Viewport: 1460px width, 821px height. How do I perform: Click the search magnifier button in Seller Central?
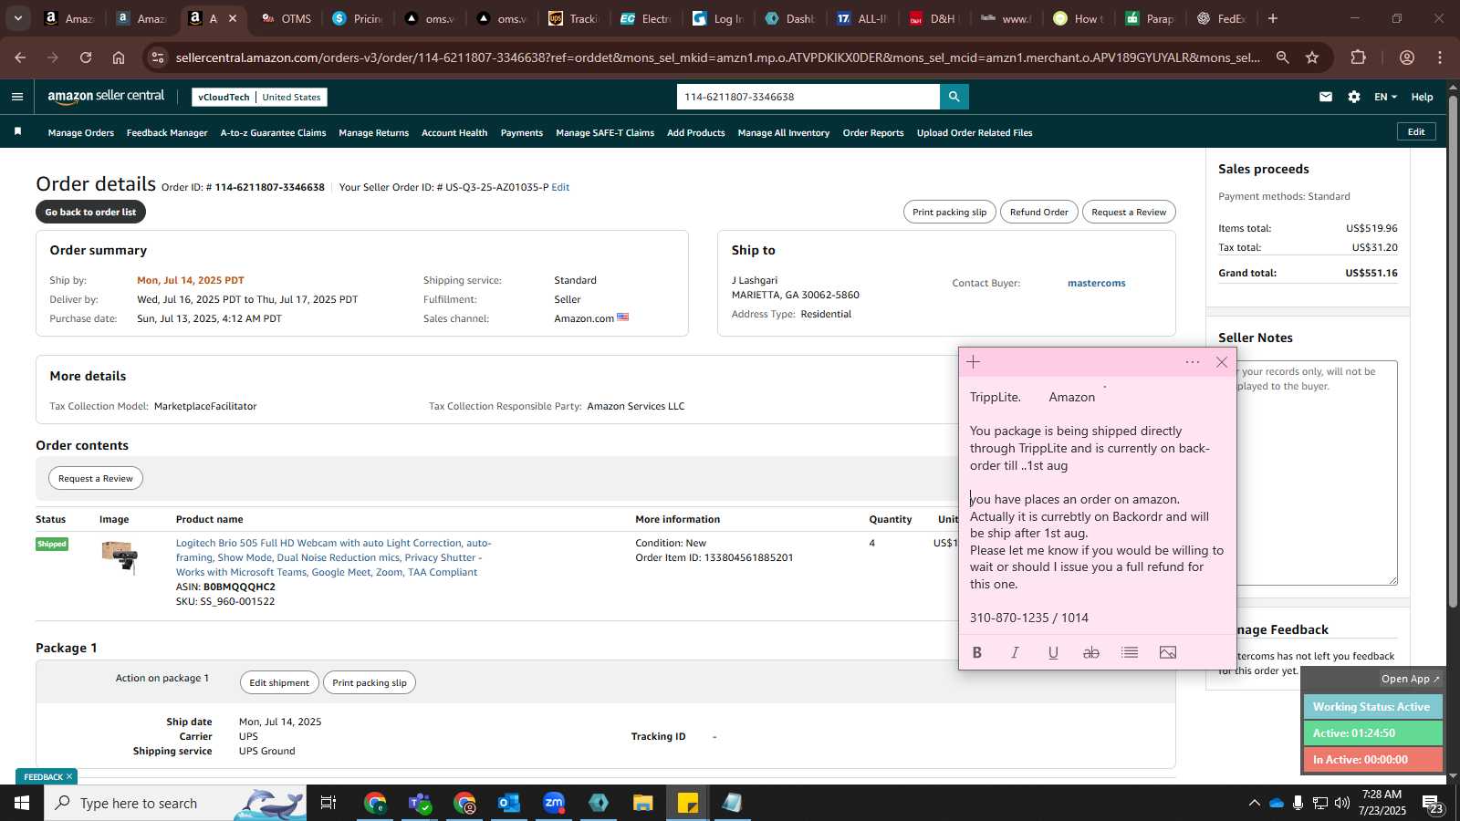coord(954,97)
